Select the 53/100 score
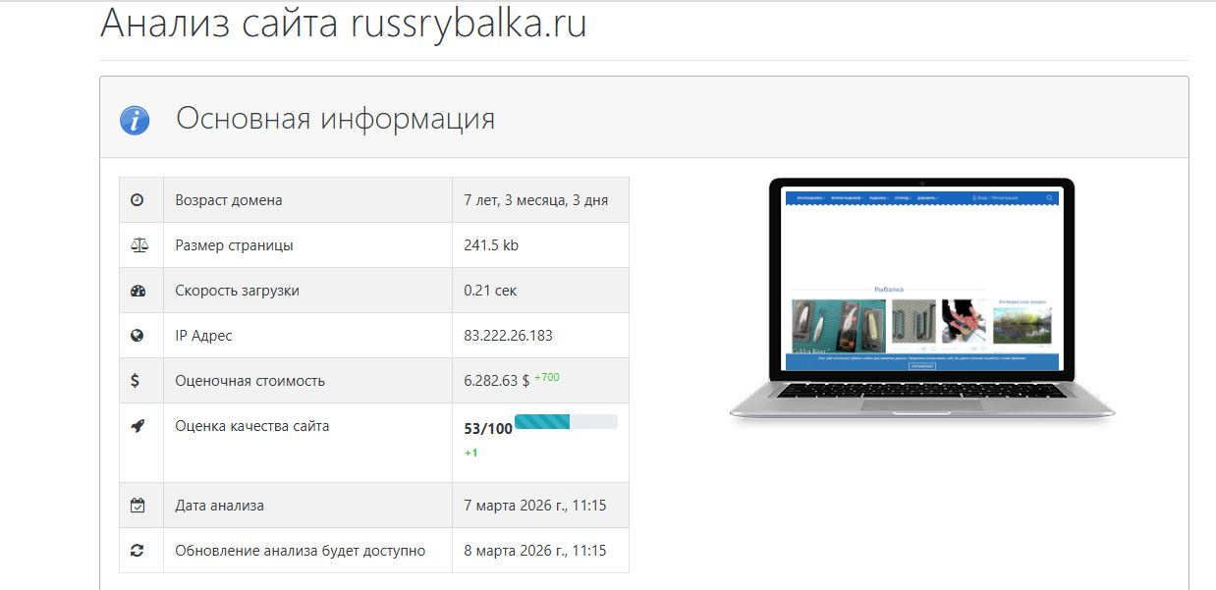Screen dimensions: 1216x590 (x=488, y=429)
